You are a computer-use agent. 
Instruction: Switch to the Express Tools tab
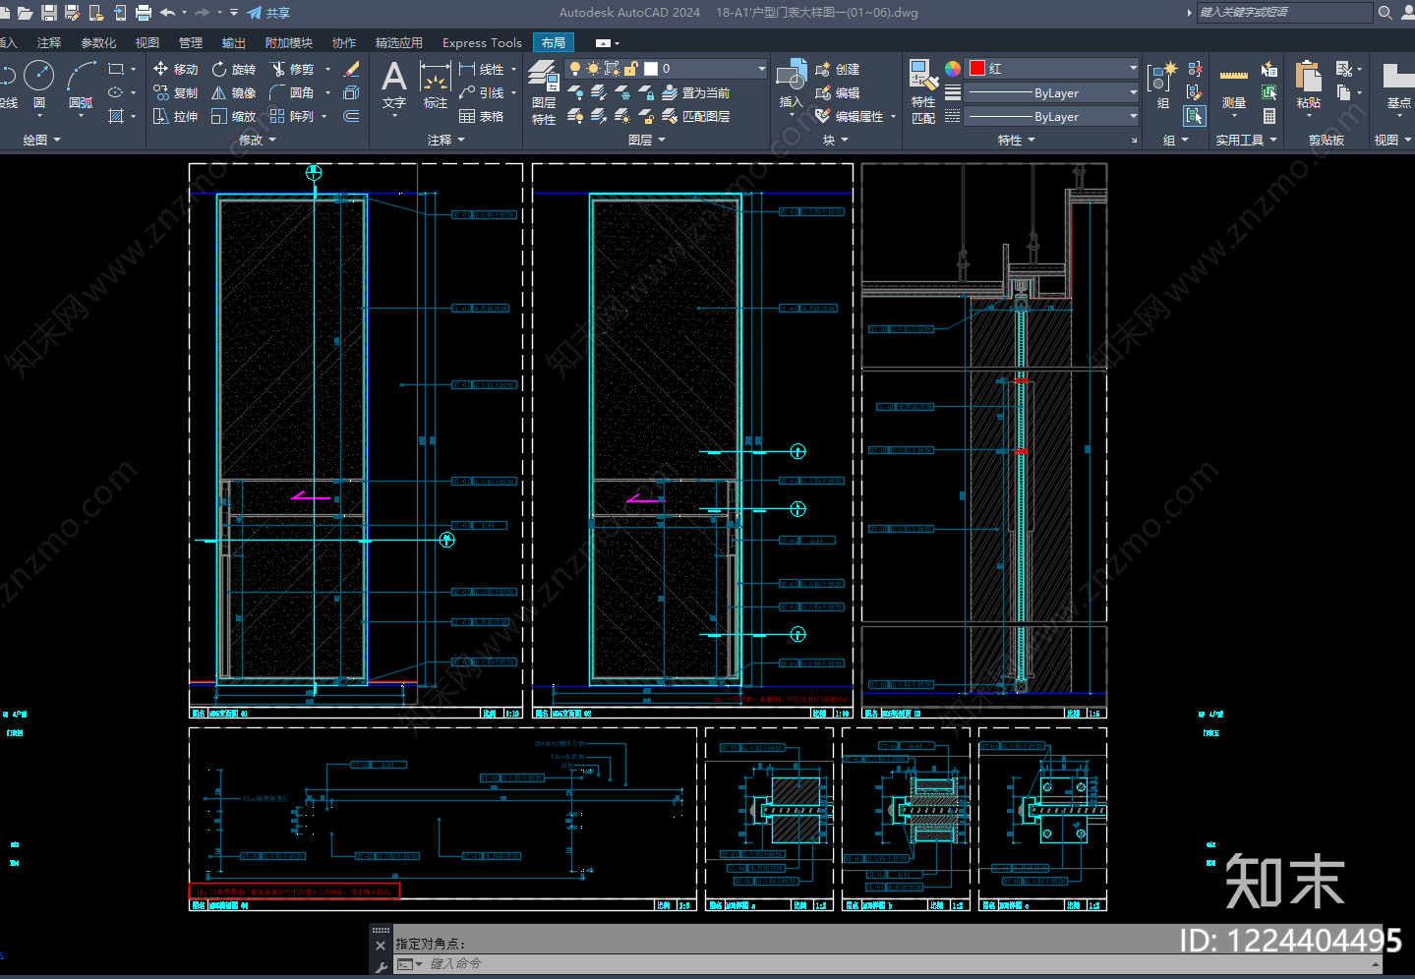point(482,43)
